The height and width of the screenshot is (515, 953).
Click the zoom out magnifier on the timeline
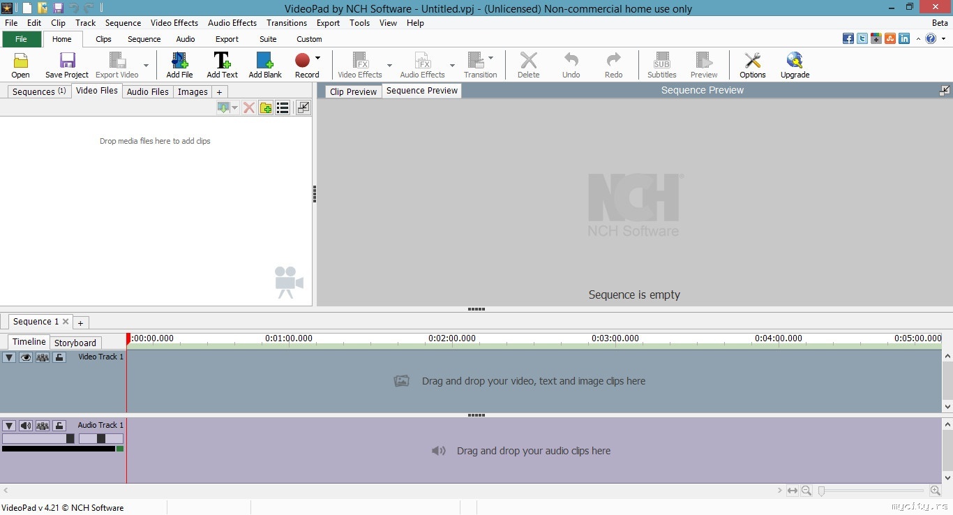click(x=806, y=491)
